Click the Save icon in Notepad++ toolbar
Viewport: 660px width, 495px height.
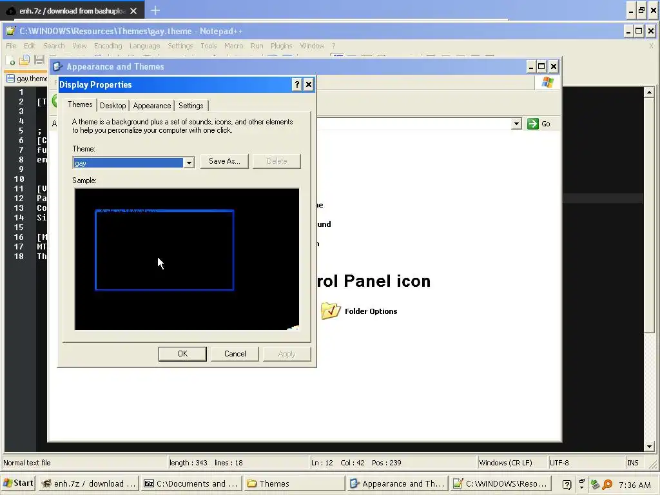tap(39, 61)
